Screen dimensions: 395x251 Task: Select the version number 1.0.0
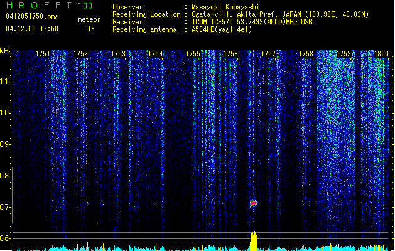85,6
